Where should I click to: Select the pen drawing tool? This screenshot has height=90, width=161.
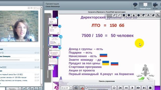[114, 15]
